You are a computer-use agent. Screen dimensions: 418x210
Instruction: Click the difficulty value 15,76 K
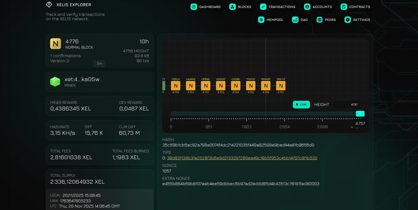[94, 133]
